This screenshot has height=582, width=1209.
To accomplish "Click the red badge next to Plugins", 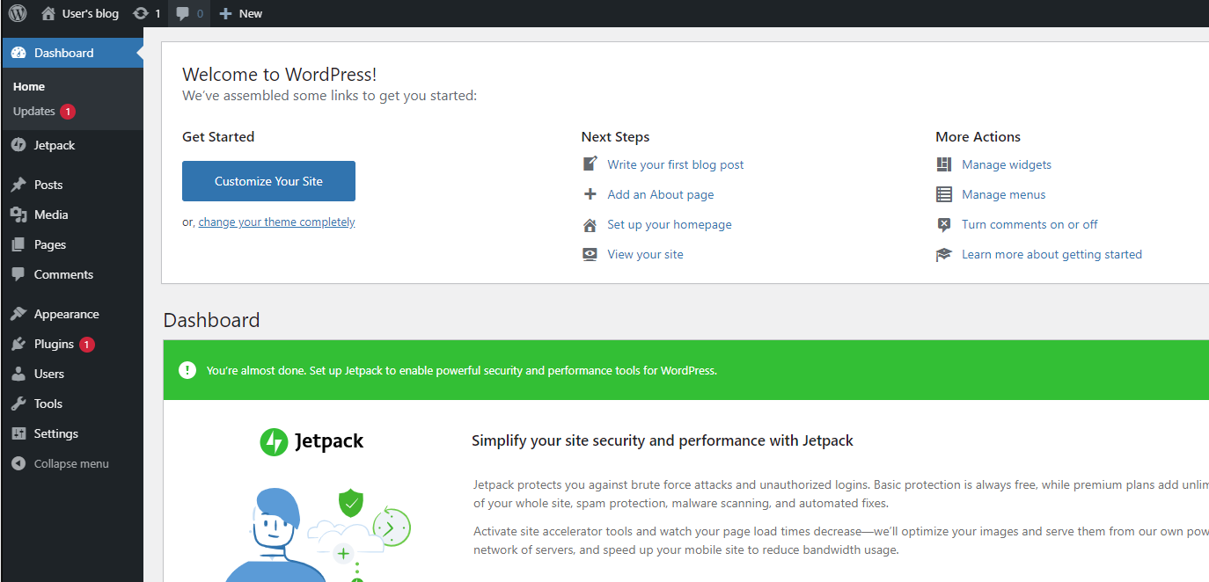I will pyautogui.click(x=87, y=345).
